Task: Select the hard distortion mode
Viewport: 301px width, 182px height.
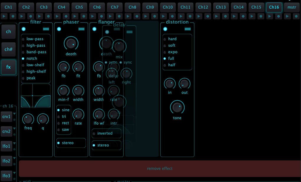Action: click(171, 39)
